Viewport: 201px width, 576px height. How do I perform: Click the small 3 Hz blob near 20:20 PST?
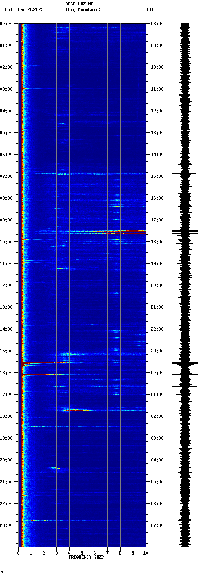[56, 468]
